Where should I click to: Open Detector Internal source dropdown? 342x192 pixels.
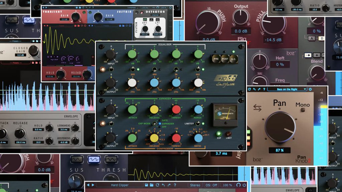(155, 15)
